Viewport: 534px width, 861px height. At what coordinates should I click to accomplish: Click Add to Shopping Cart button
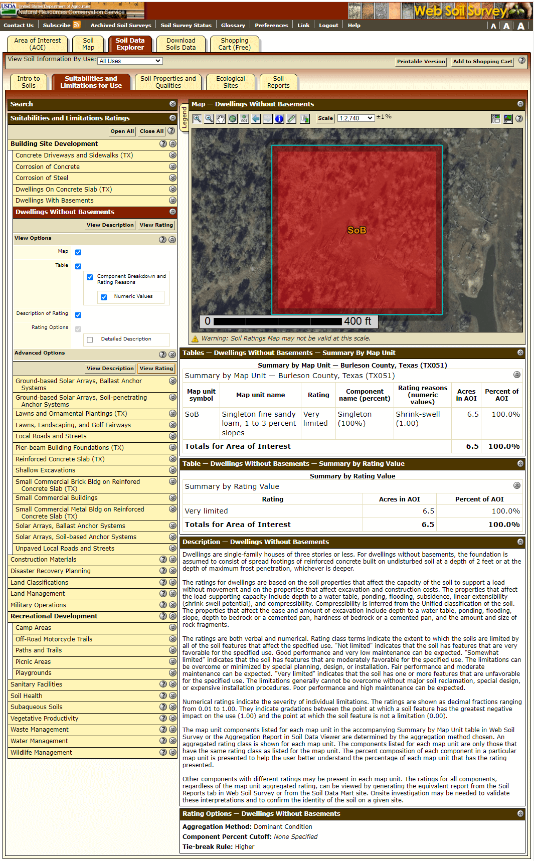pyautogui.click(x=482, y=62)
